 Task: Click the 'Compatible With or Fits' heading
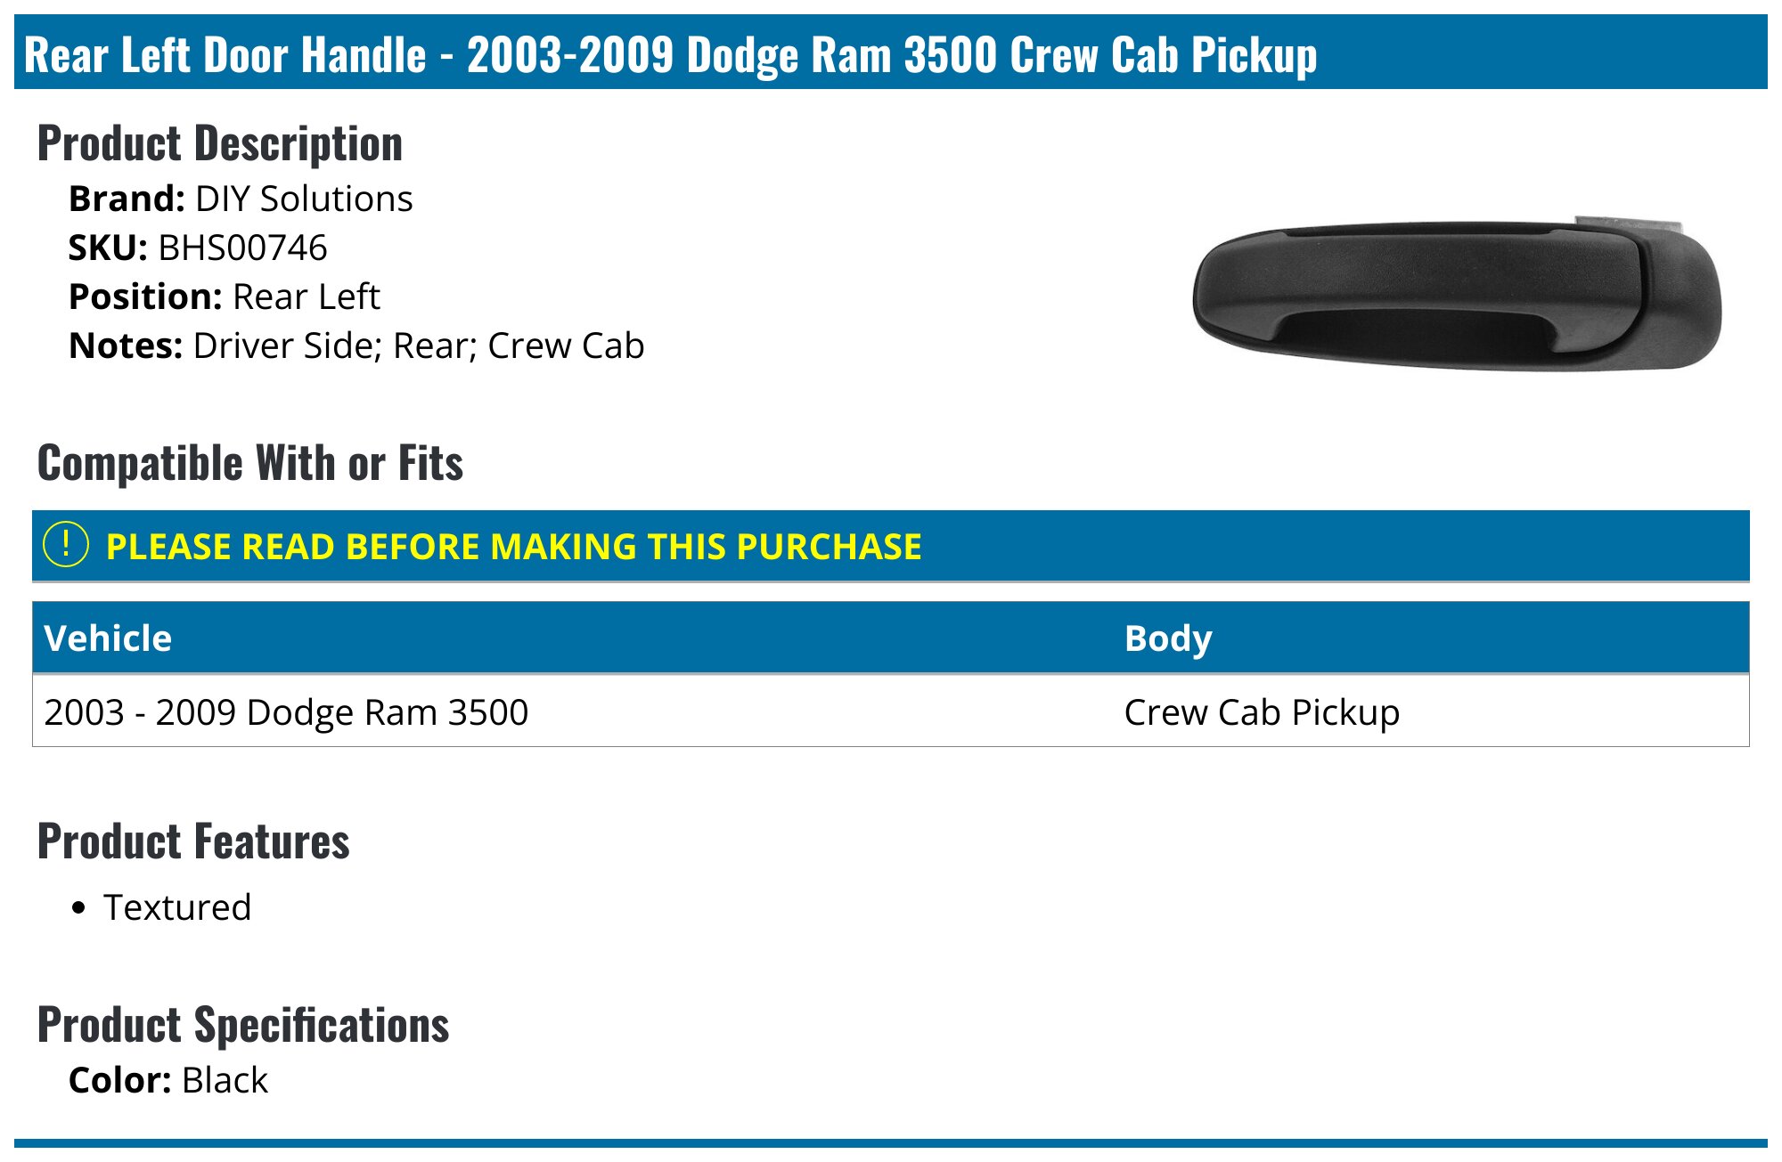pos(250,463)
